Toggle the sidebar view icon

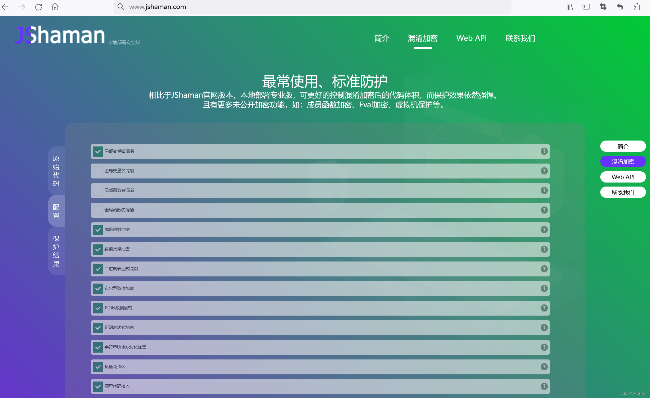(x=586, y=7)
